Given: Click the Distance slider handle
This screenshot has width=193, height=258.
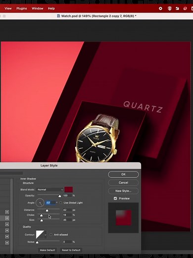Looking at the screenshot, I should (47, 210).
